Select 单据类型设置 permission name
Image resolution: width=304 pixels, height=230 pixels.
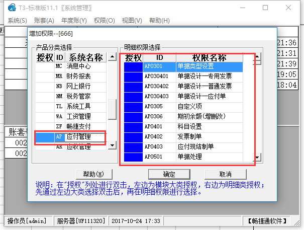tap(210, 67)
